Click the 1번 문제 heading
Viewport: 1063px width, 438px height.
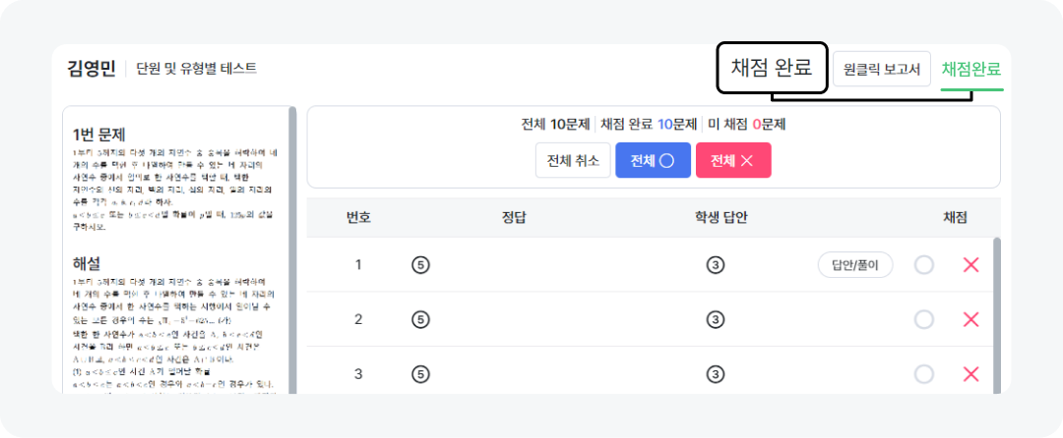point(99,134)
